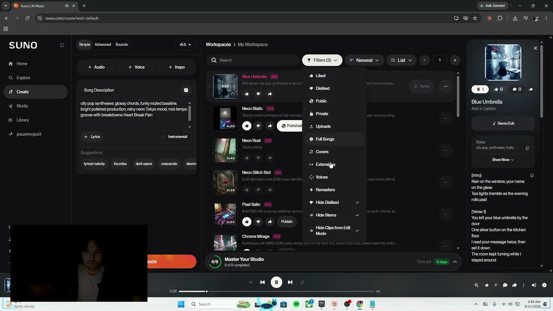Toggle Hide Clips from Edit Mode filter
Image resolution: width=553 pixels, height=311 pixels.
pyautogui.click(x=334, y=231)
